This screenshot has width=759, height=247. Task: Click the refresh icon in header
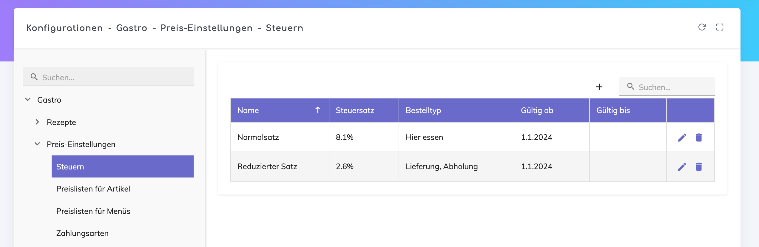pyautogui.click(x=702, y=27)
